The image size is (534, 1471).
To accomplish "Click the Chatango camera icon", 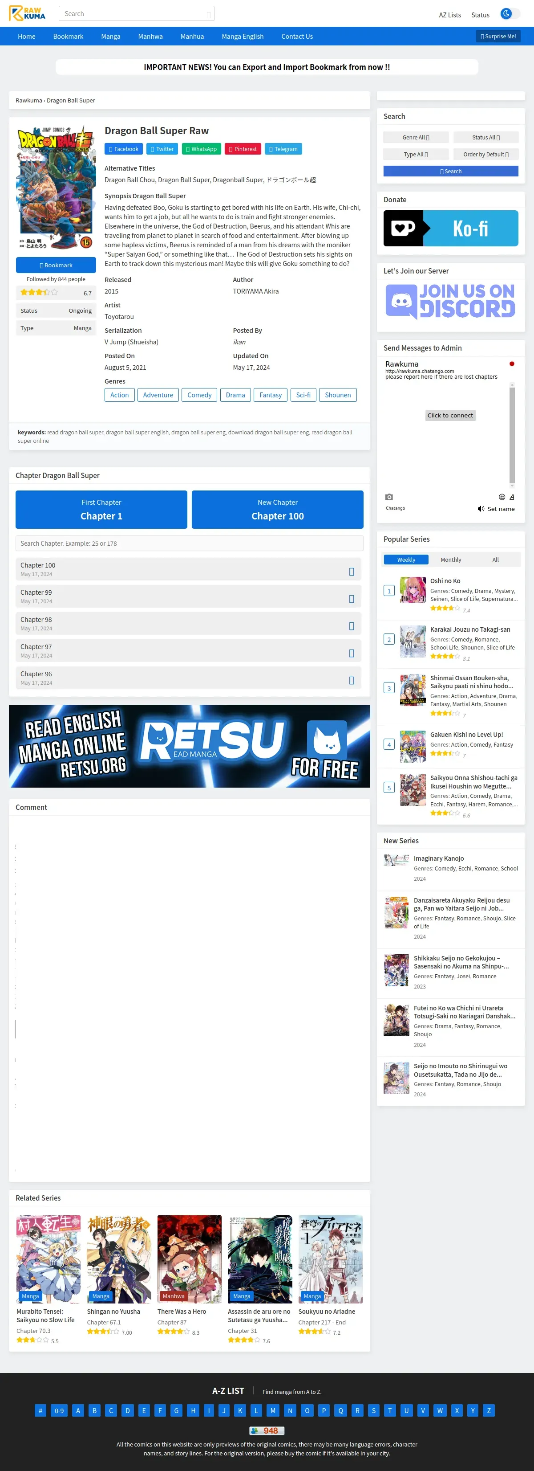I will tap(389, 497).
